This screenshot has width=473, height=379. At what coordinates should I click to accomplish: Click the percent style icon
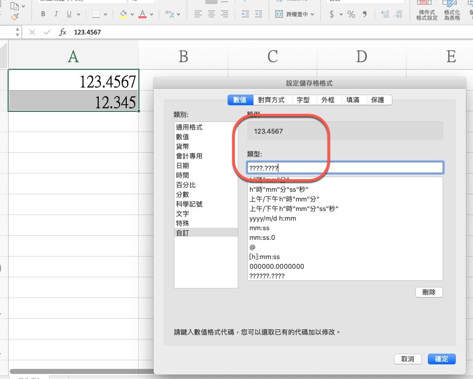pos(351,14)
